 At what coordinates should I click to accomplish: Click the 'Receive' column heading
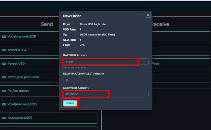(160, 24)
